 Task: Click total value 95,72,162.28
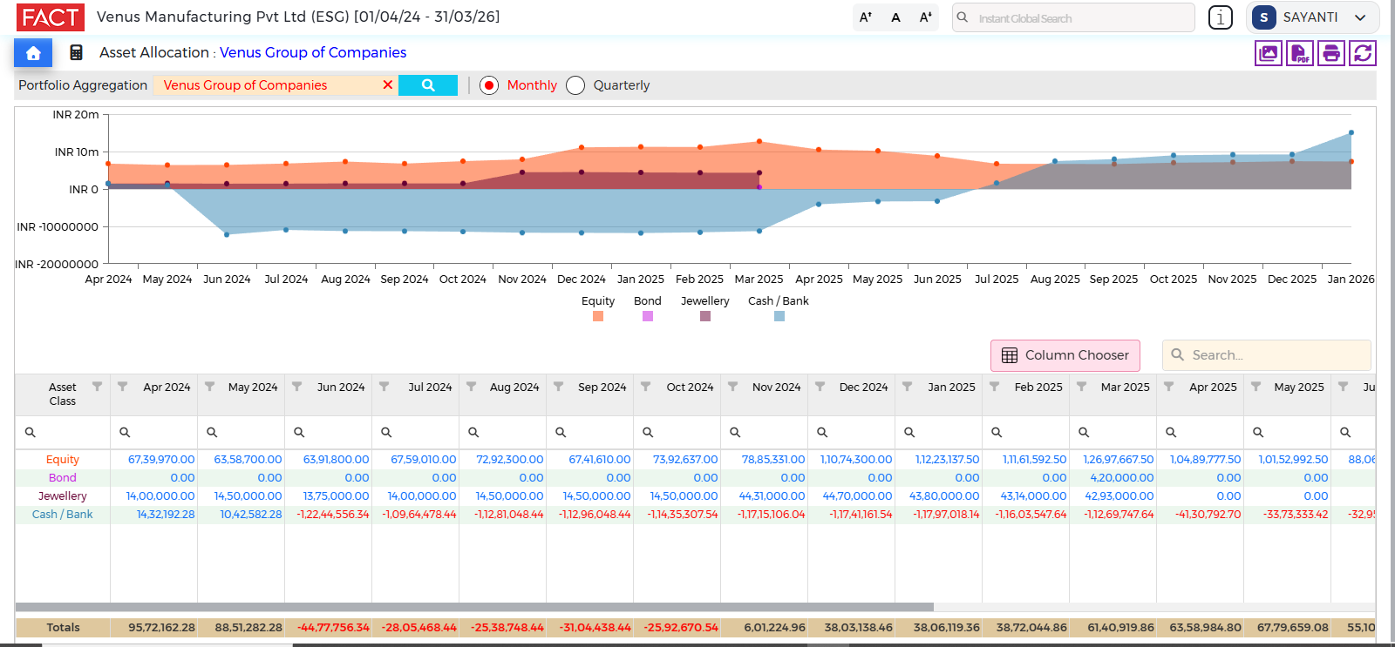(161, 628)
